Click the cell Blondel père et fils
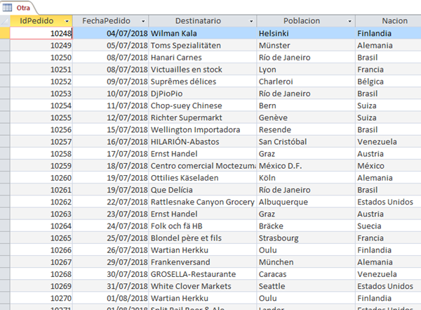This screenshot has height=310, width=421. [203, 238]
